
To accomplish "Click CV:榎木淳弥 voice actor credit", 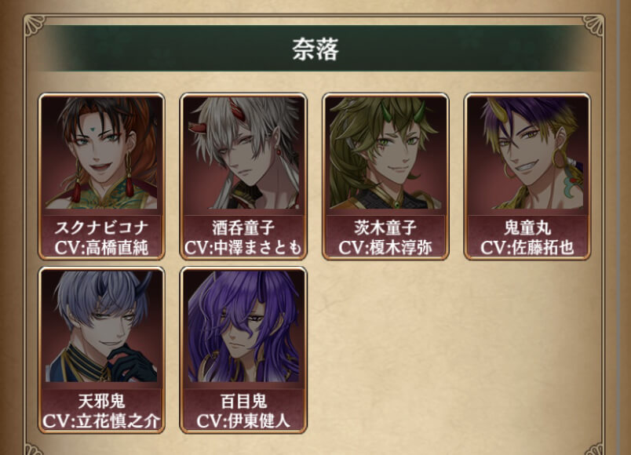I will 385,247.
